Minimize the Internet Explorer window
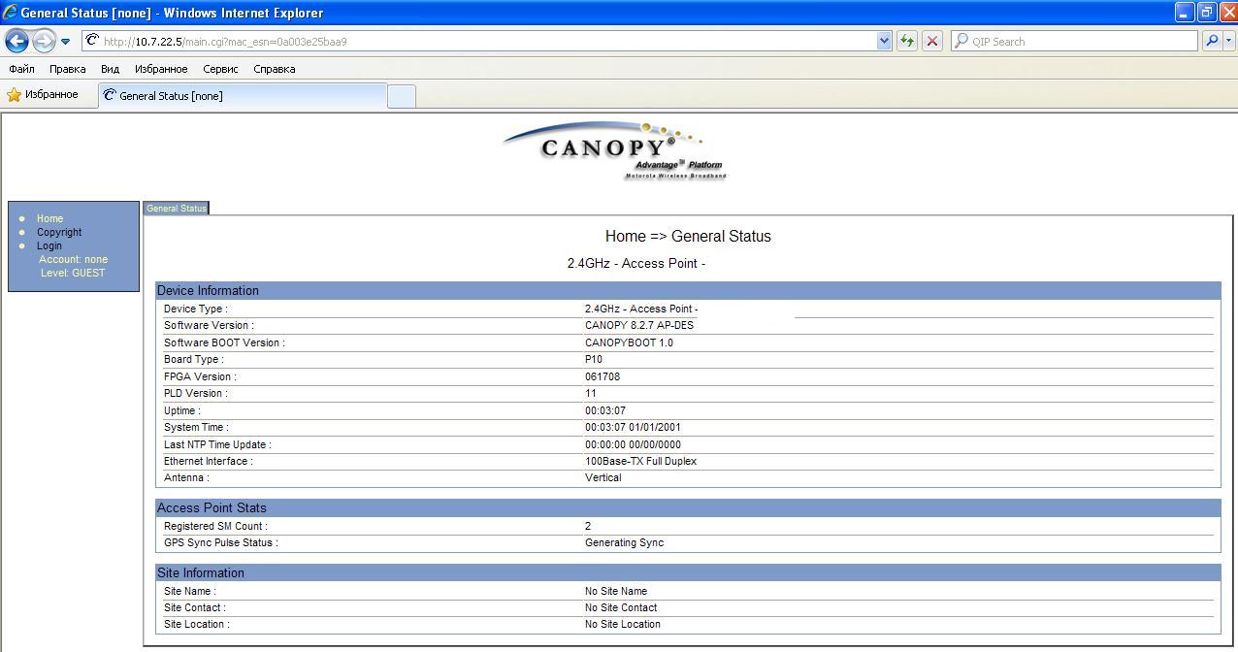The height and width of the screenshot is (652, 1238). point(1184,13)
